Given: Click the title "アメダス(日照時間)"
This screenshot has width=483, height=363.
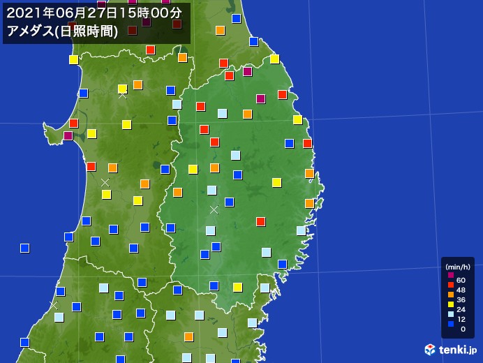Looking at the screenshot, I should click(63, 31).
